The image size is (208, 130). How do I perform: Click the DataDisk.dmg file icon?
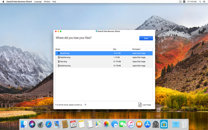click(x=59, y=57)
